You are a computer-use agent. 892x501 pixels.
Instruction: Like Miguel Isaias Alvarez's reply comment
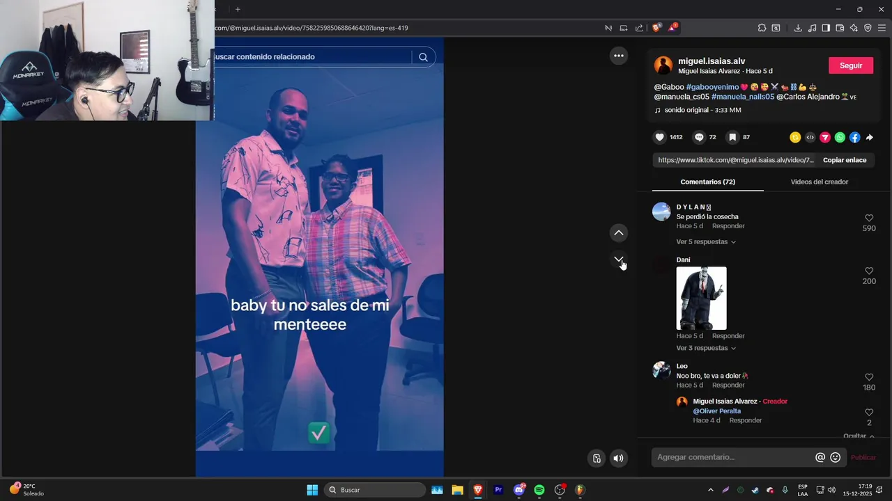(x=869, y=412)
